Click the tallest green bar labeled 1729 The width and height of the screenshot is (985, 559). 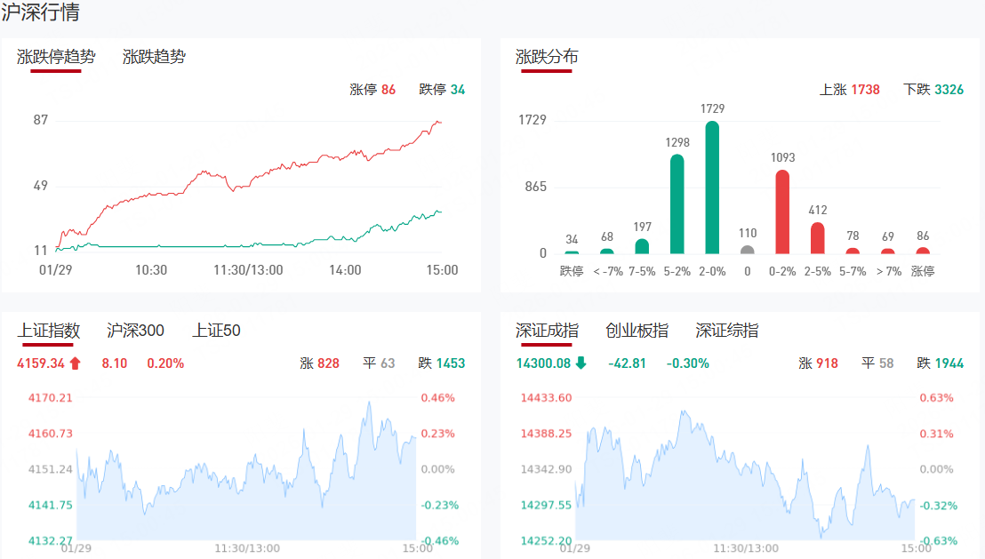[x=712, y=188]
